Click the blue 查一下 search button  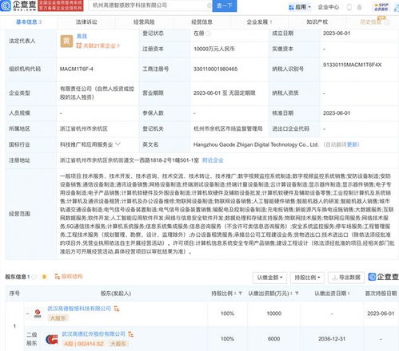[x=225, y=6]
